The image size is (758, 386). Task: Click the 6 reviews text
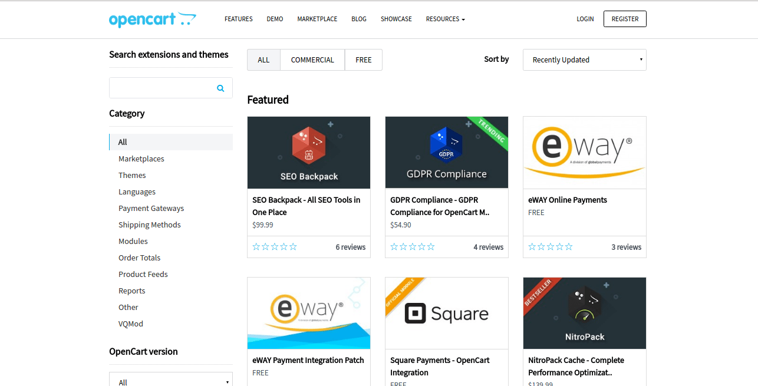[x=351, y=247]
